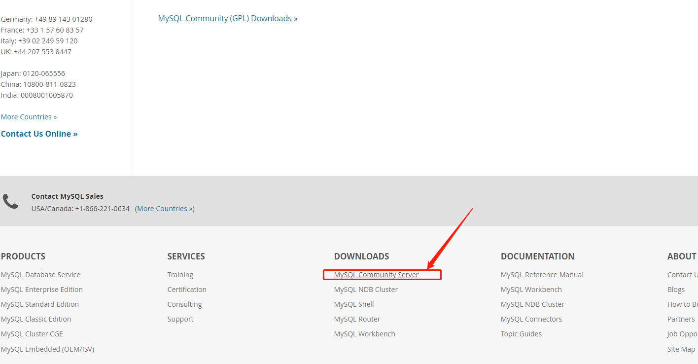Click More Countries link in sales banner
Screen dimensions: 698x364
tap(165, 209)
